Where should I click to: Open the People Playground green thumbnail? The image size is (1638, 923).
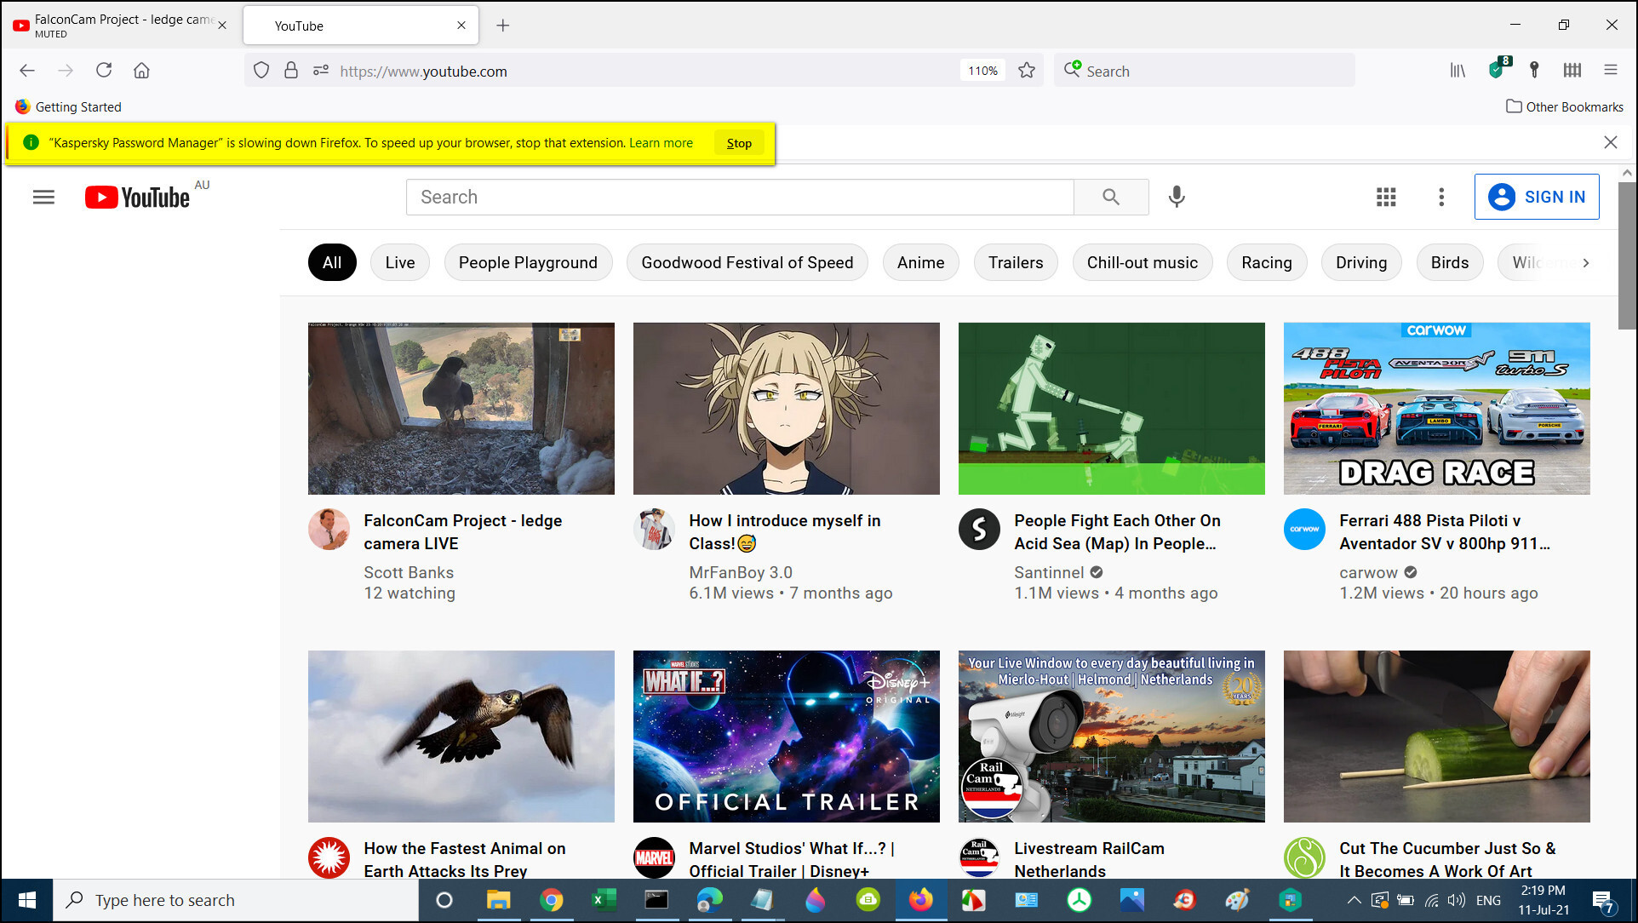click(1111, 409)
